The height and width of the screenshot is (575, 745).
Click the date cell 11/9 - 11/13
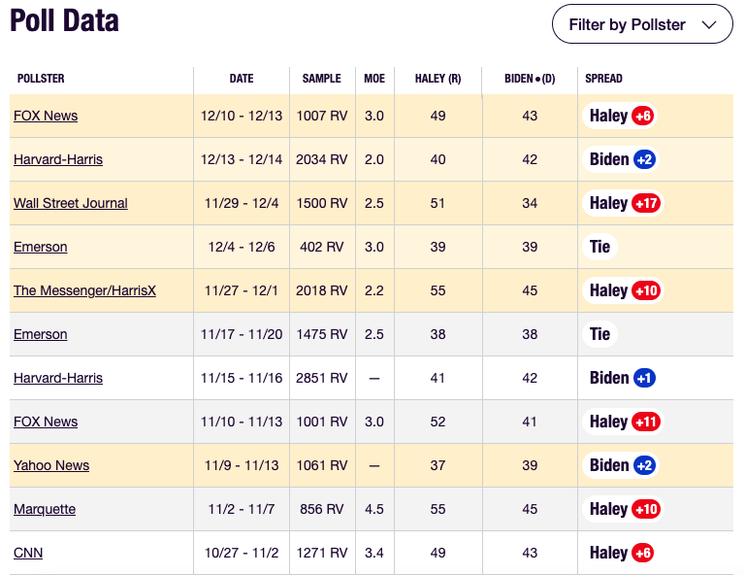tap(242, 465)
